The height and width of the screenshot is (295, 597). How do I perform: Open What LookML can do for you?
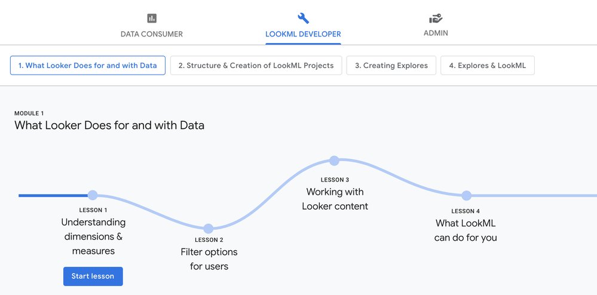tap(466, 231)
